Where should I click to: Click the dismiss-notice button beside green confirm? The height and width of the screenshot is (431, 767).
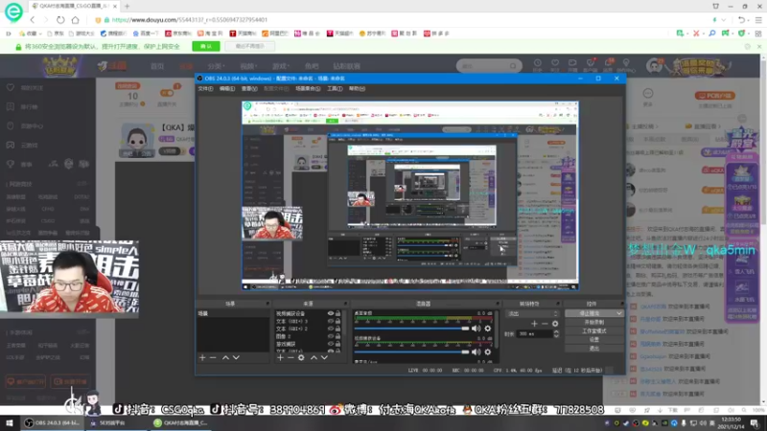[x=250, y=46]
